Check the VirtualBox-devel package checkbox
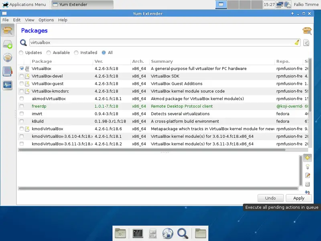The image size is (321, 241). (22, 76)
